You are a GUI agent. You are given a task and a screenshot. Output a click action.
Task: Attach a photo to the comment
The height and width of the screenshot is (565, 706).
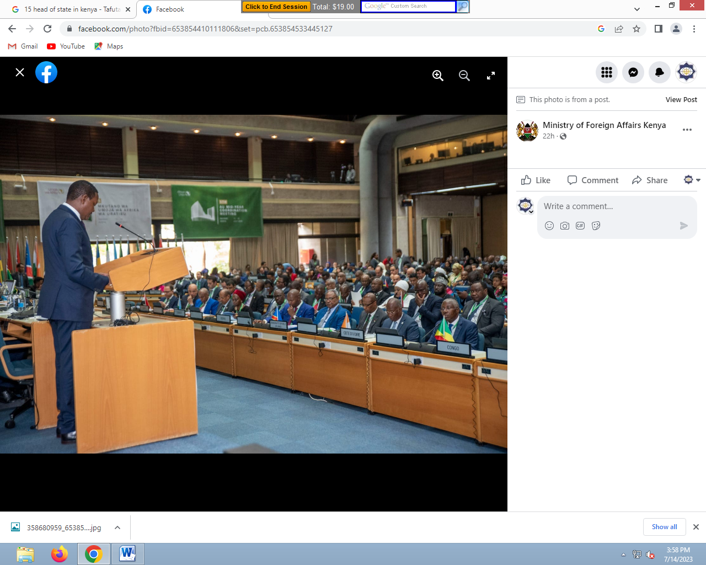pos(565,226)
